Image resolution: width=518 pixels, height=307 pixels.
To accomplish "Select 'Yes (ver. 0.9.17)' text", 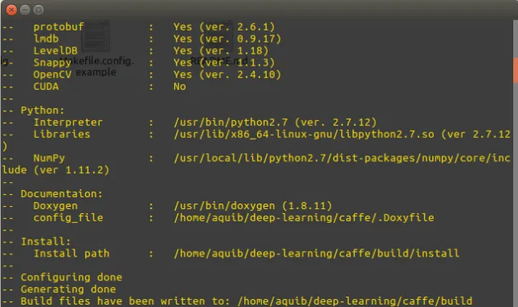I will coord(227,38).
